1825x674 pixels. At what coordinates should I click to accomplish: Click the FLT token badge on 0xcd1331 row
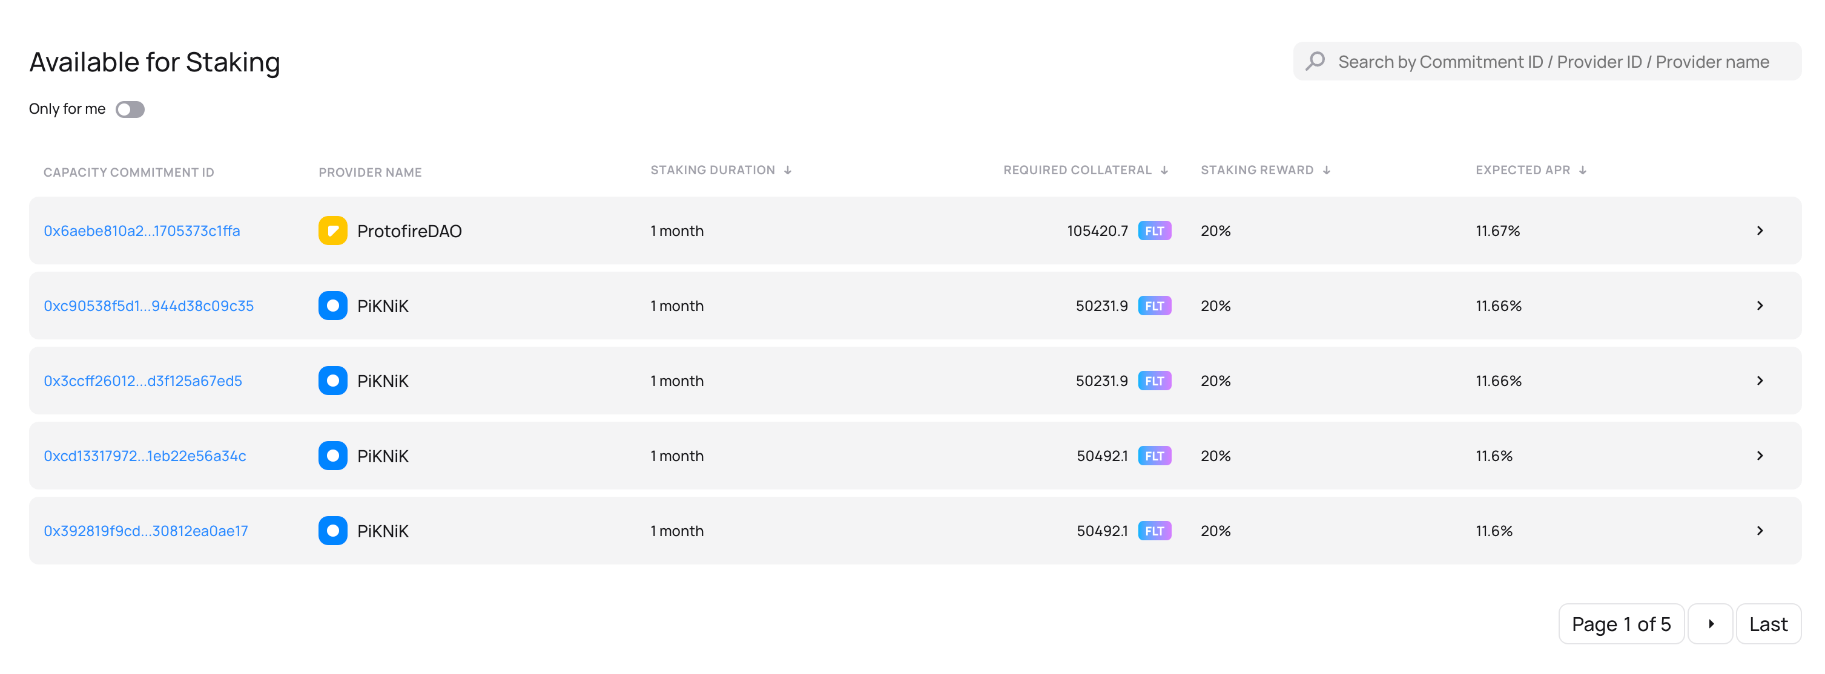tap(1153, 456)
